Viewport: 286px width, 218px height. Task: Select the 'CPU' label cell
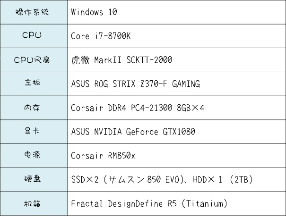click(34, 36)
